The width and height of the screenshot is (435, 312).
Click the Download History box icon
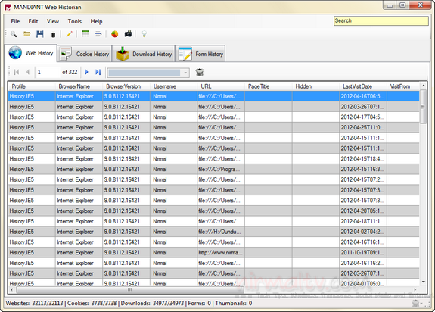123,54
